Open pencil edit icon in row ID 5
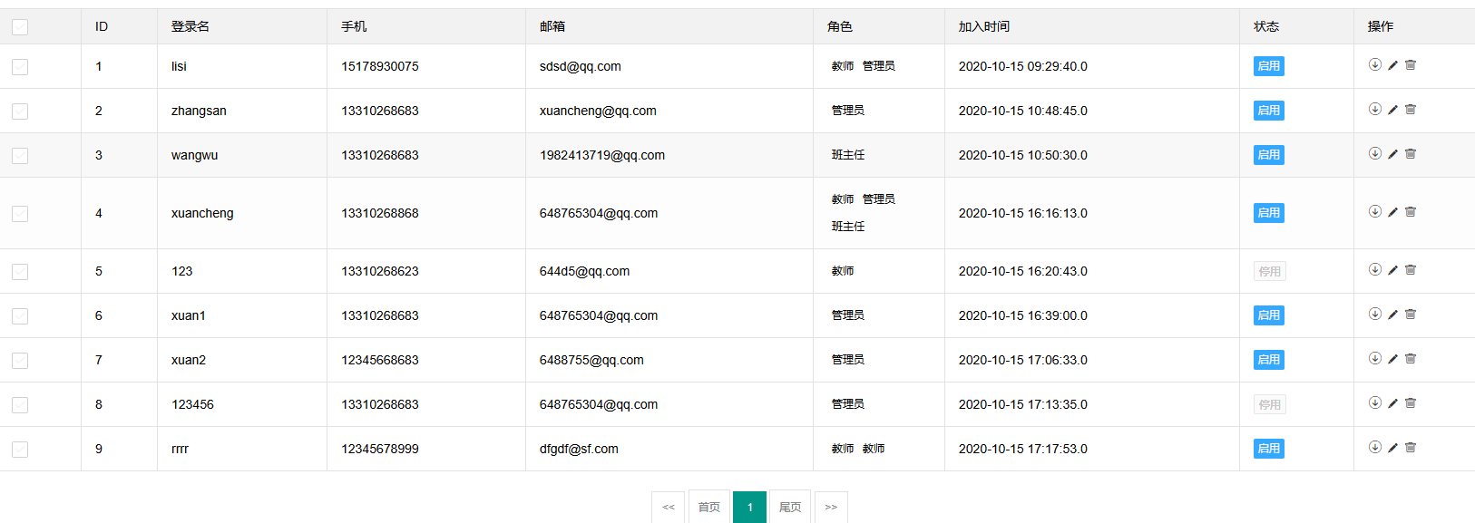This screenshot has height=523, width=1475. coord(1392,270)
